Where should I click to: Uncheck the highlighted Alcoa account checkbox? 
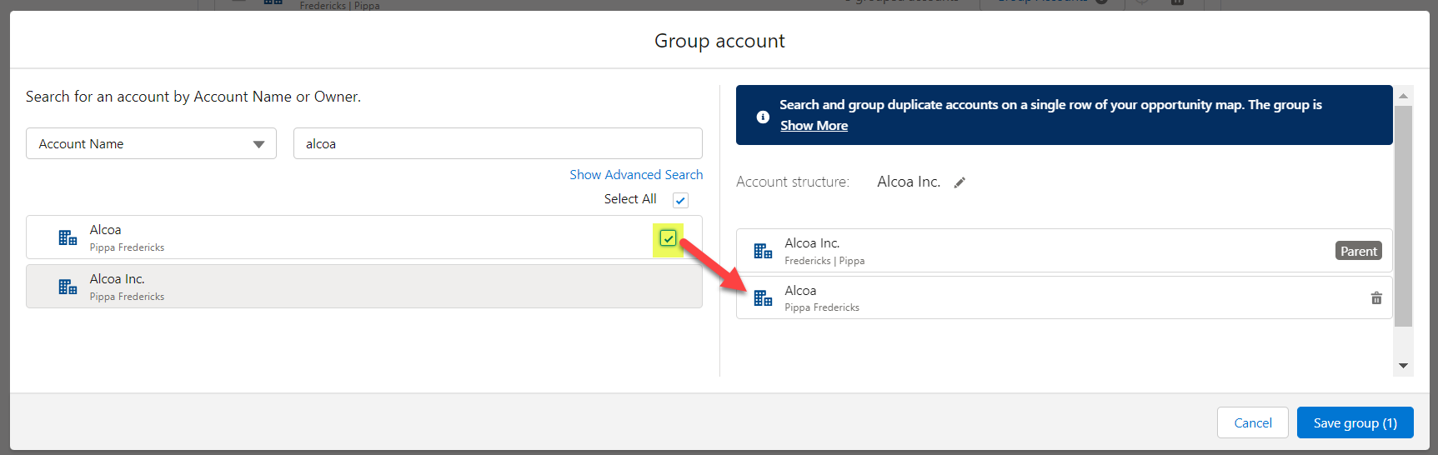pos(668,238)
